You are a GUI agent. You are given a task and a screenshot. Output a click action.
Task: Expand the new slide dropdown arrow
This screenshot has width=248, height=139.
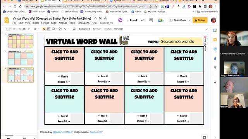pos(10,29)
